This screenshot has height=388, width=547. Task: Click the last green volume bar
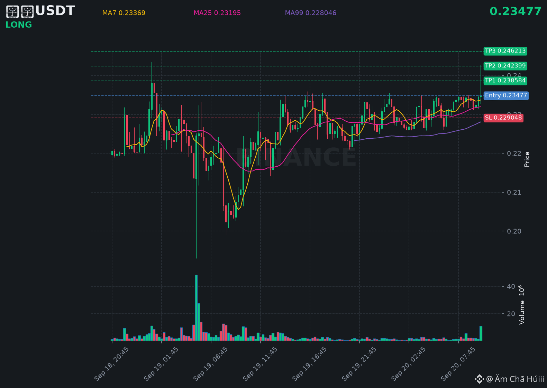(x=481, y=333)
